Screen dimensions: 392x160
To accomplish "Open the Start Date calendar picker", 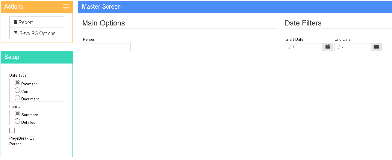I will click(x=328, y=47).
